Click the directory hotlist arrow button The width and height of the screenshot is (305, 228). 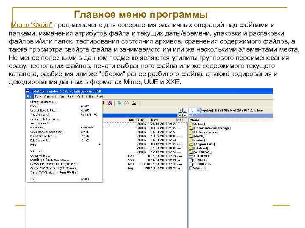pyautogui.click(x=180, y=116)
